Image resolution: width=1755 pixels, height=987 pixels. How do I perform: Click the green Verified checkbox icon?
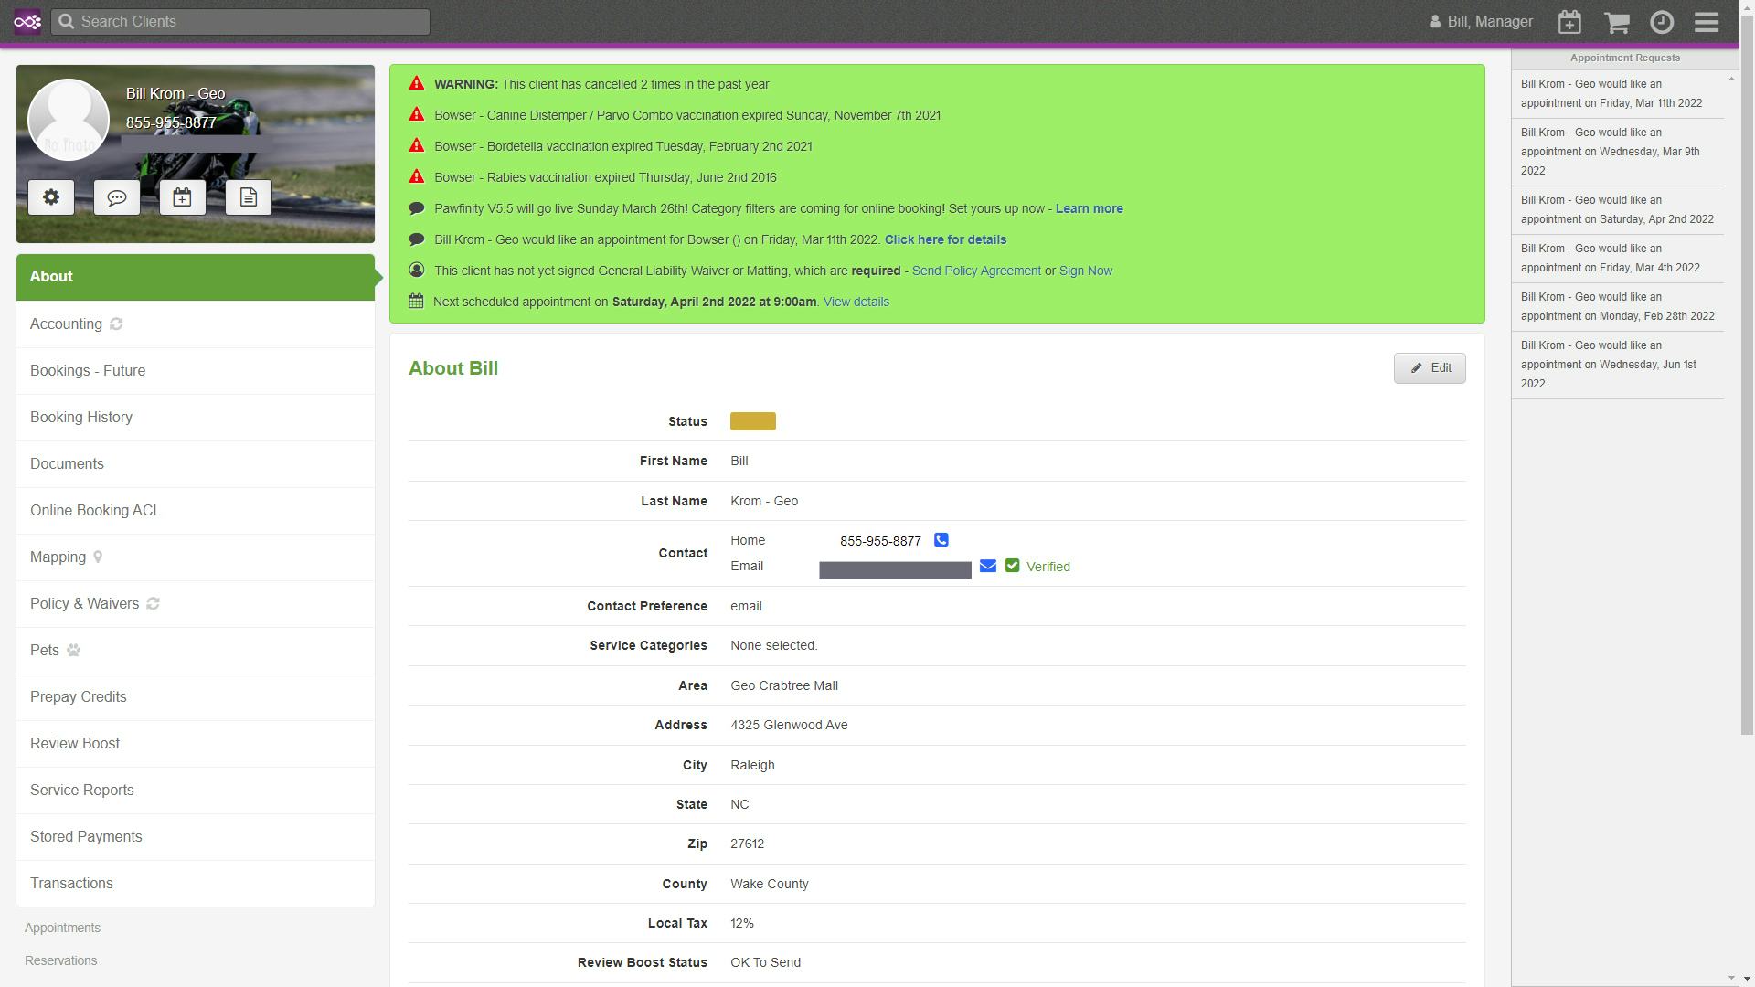tap(1012, 567)
